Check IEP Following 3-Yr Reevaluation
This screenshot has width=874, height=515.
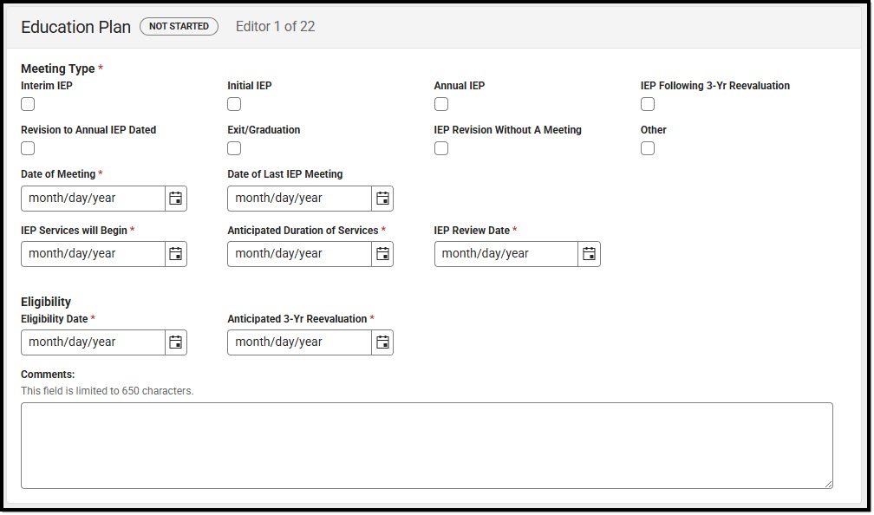[x=647, y=103]
